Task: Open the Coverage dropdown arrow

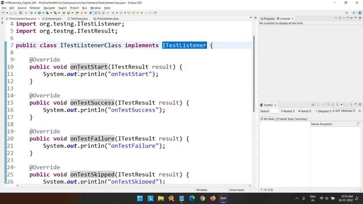Action: 51,13
